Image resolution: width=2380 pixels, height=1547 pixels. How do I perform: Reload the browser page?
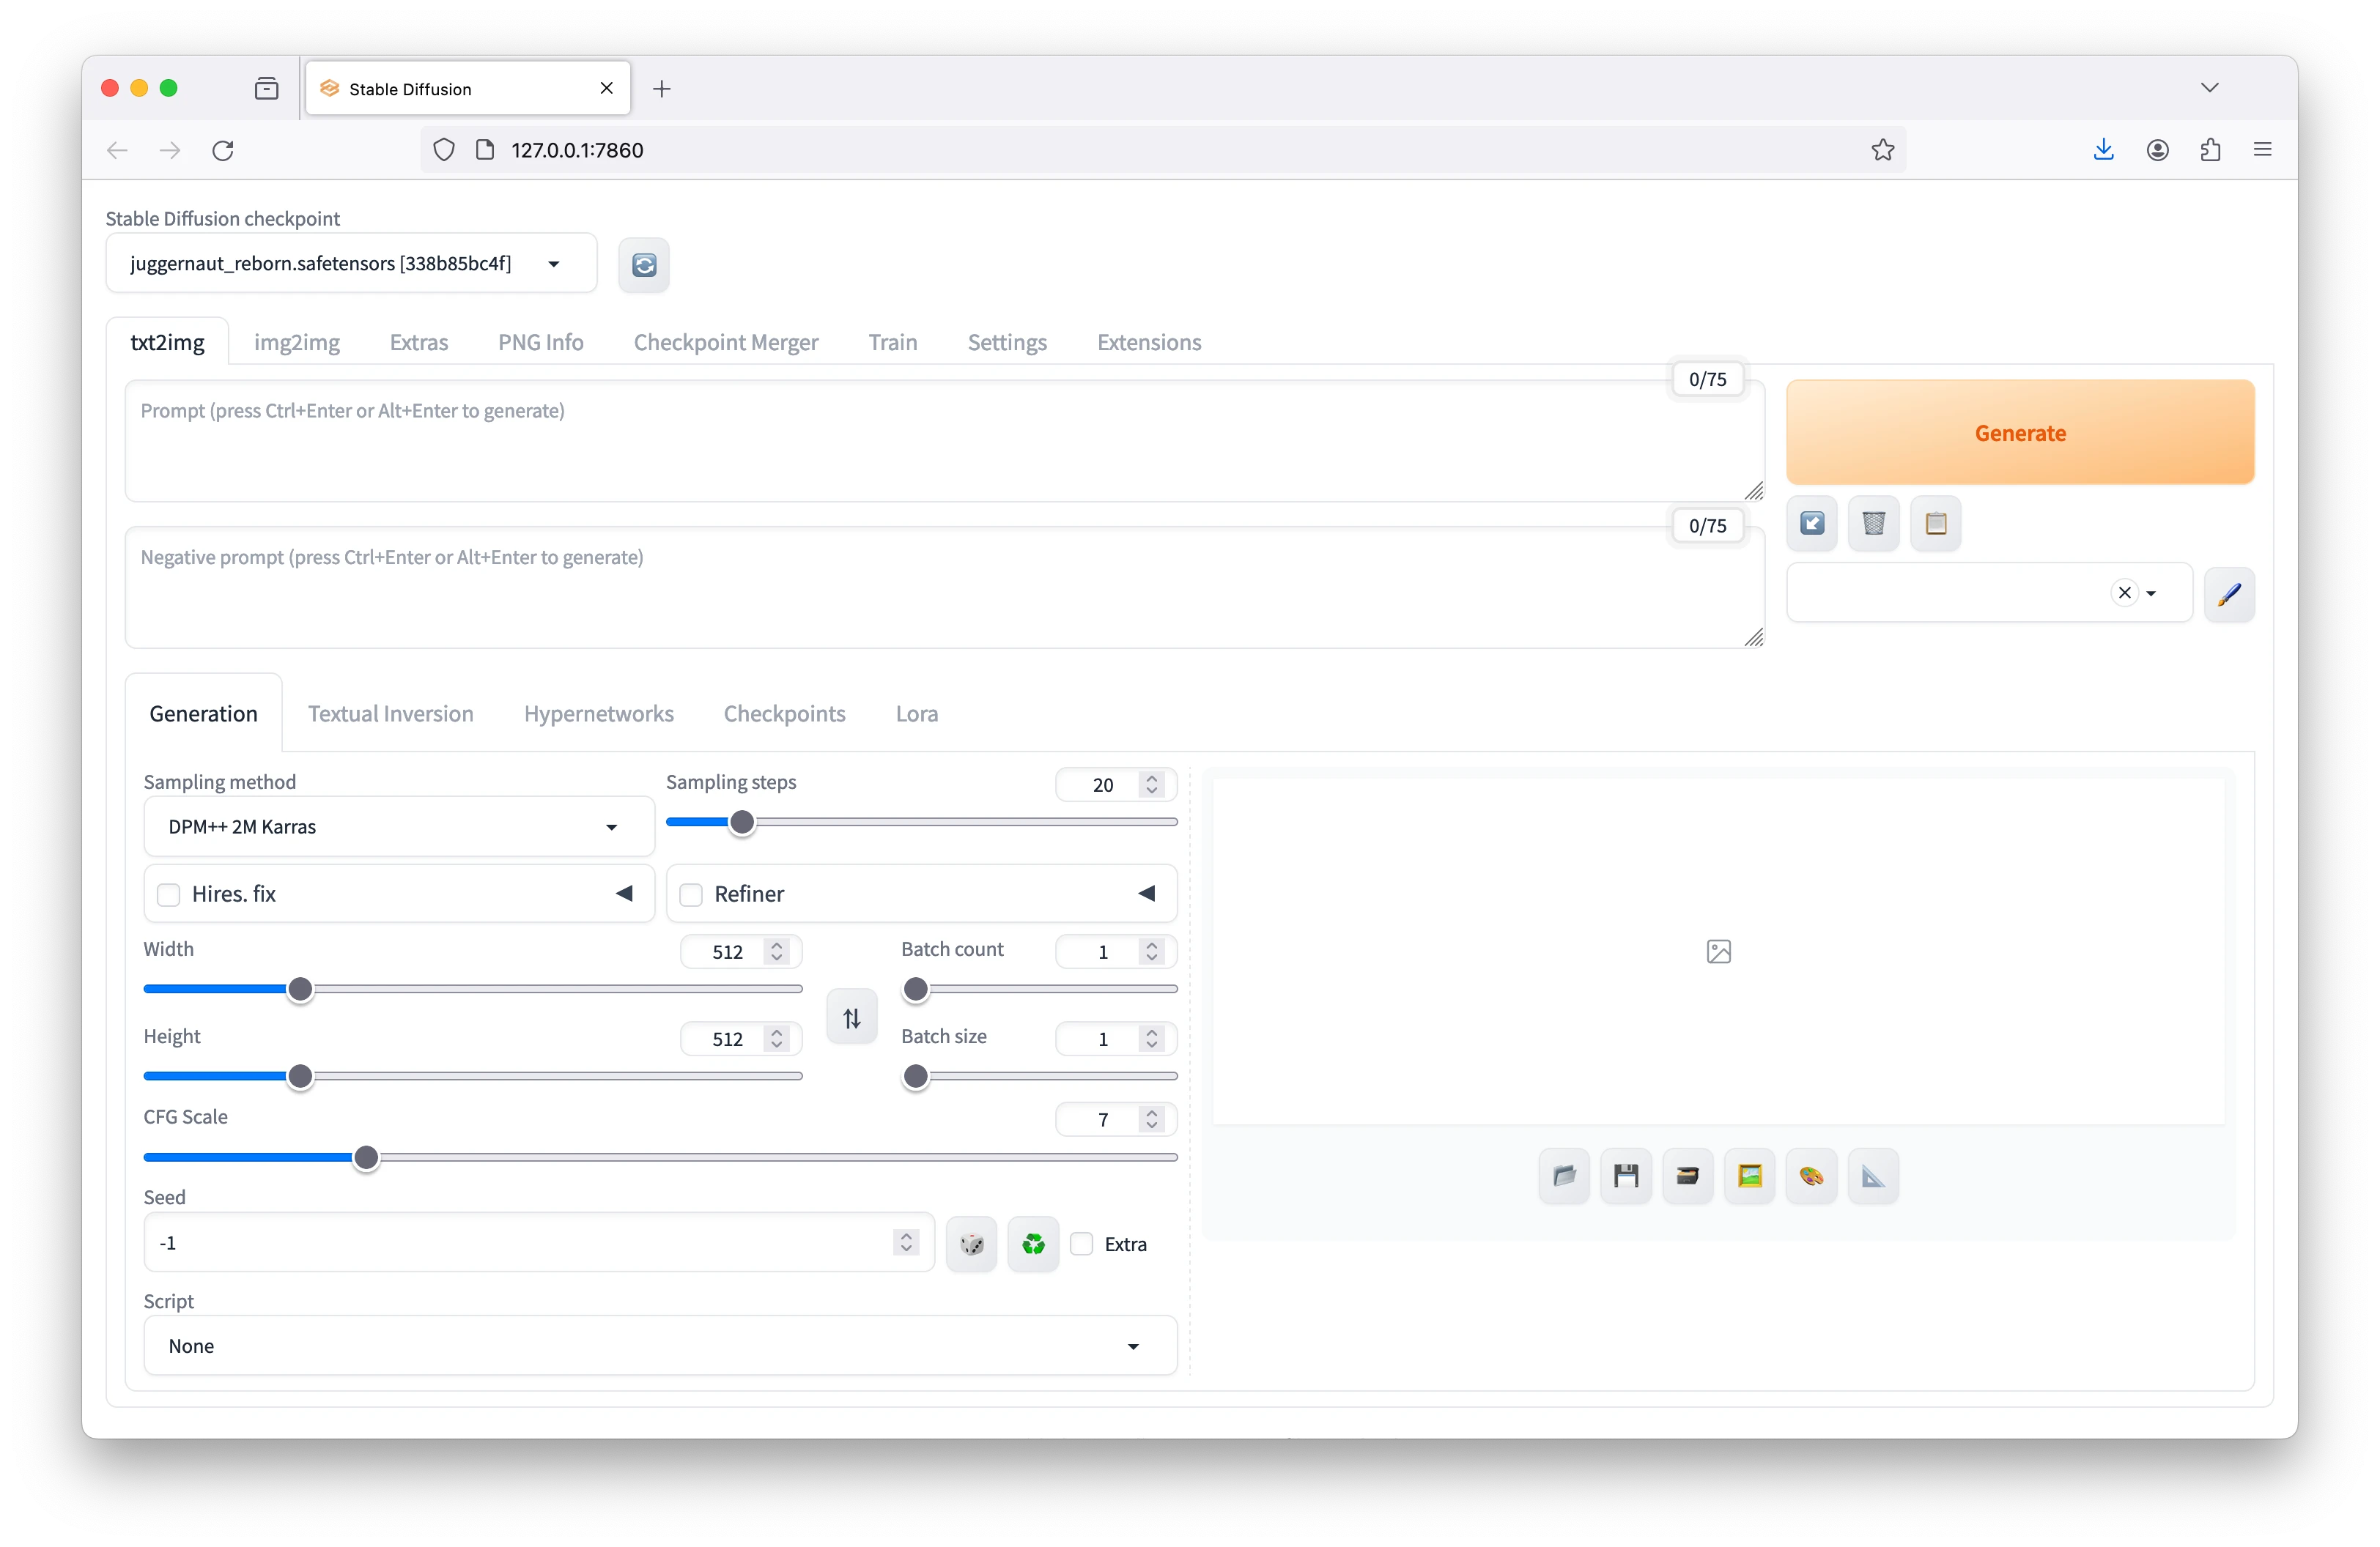tap(223, 150)
